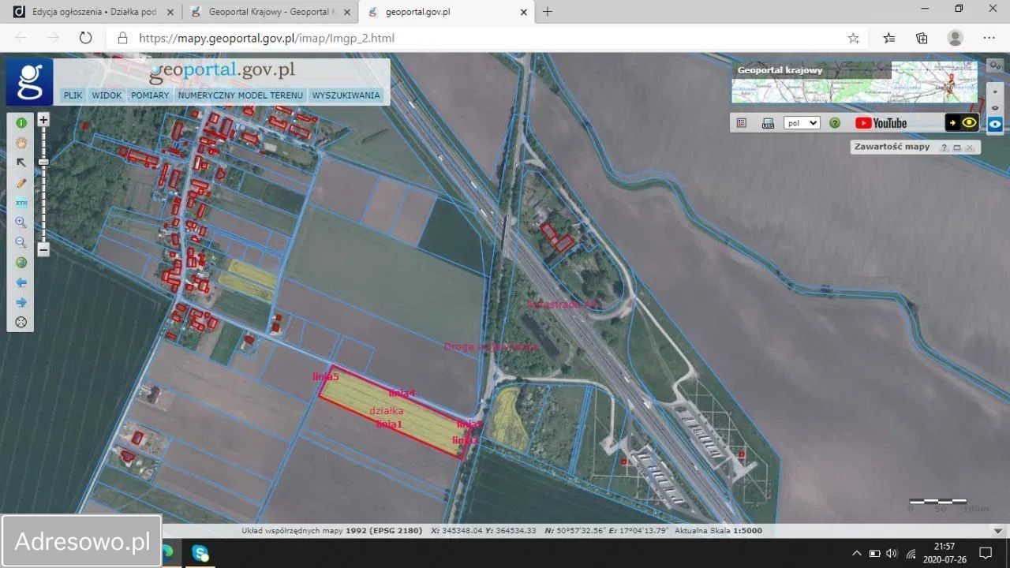Open the WYSZUKIWANIA menu
This screenshot has height=568, width=1010.
pos(346,95)
